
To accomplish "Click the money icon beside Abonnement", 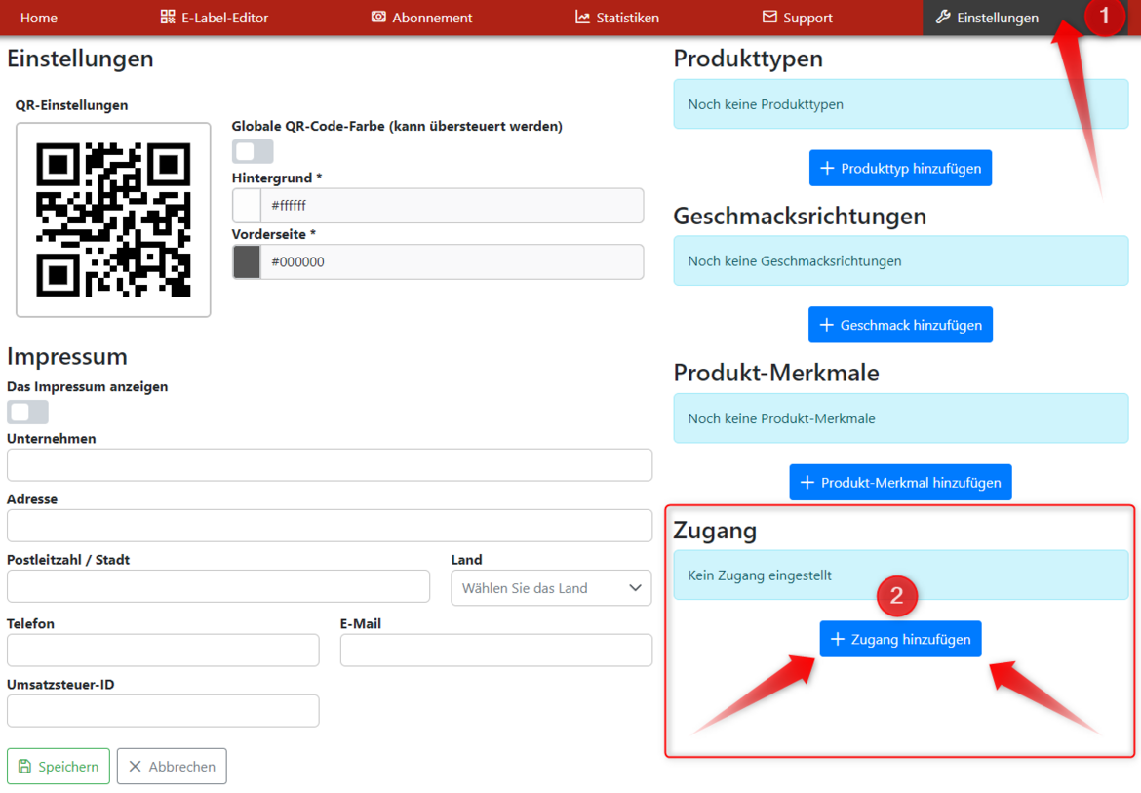I will [x=378, y=17].
